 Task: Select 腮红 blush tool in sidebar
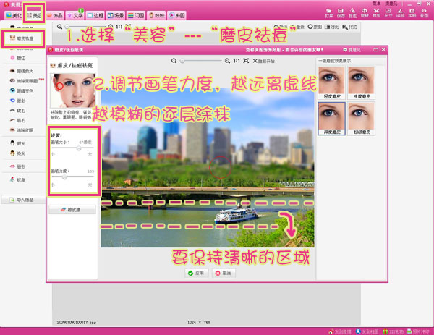click(18, 58)
